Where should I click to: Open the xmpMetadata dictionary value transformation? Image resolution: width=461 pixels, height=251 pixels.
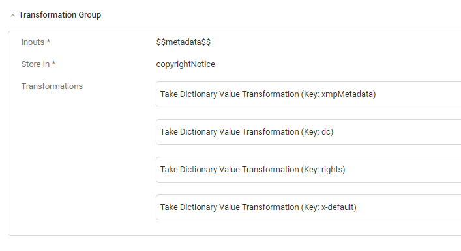[308, 94]
